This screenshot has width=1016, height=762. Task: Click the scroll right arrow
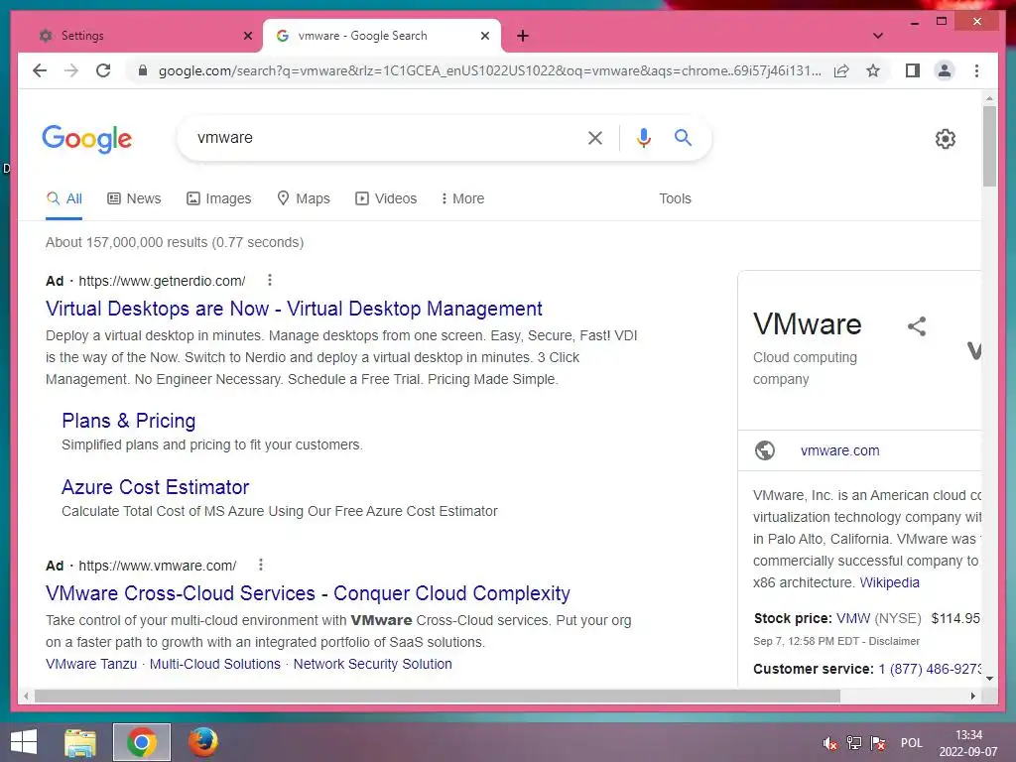(972, 696)
